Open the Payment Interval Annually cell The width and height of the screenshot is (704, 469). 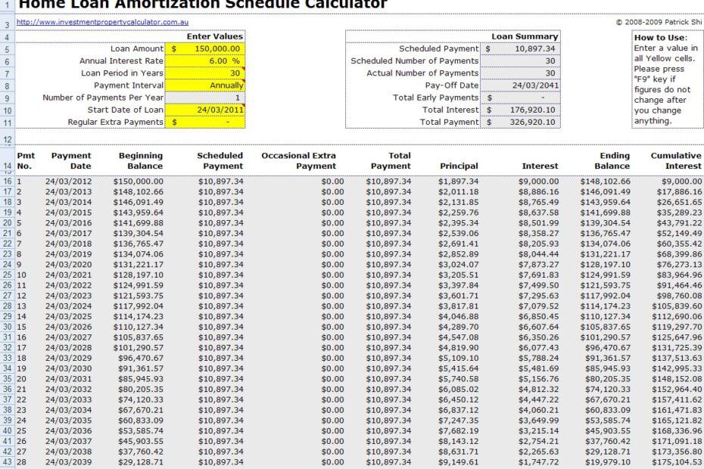click(x=205, y=85)
